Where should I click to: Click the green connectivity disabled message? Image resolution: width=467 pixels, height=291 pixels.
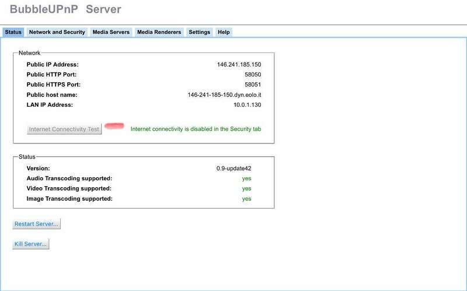(x=196, y=129)
